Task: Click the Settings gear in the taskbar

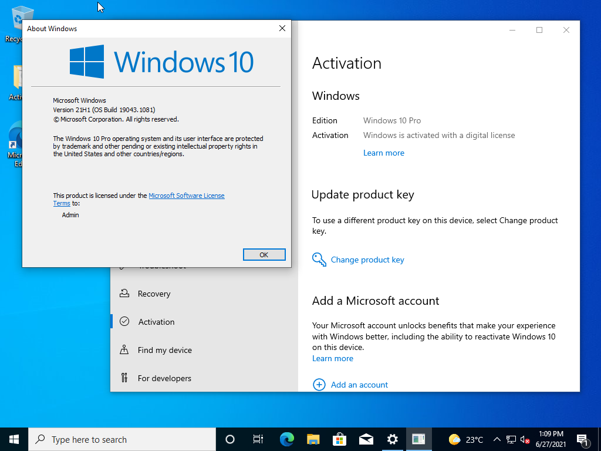Action: click(392, 439)
